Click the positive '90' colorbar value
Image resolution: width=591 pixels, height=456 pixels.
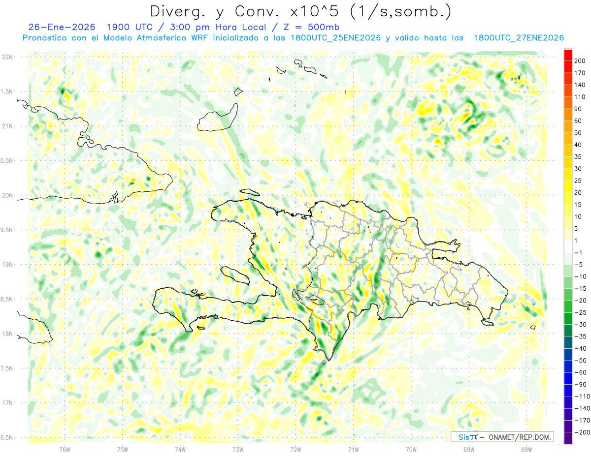click(579, 109)
